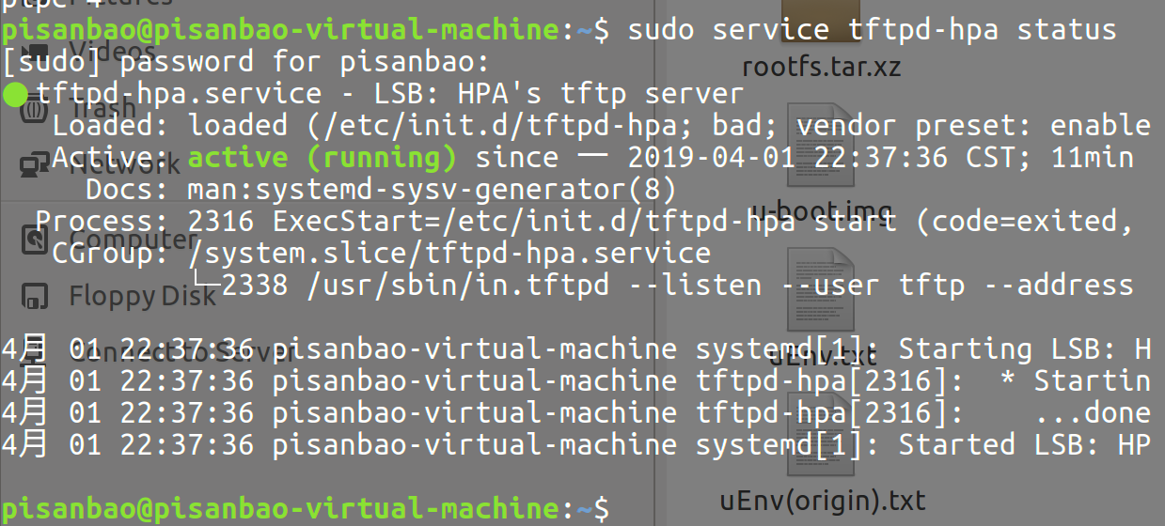Click the green active (running) text
The height and width of the screenshot is (526, 1165).
[322, 158]
